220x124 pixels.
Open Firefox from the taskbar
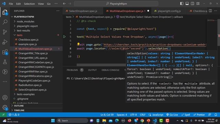click(129, 121)
